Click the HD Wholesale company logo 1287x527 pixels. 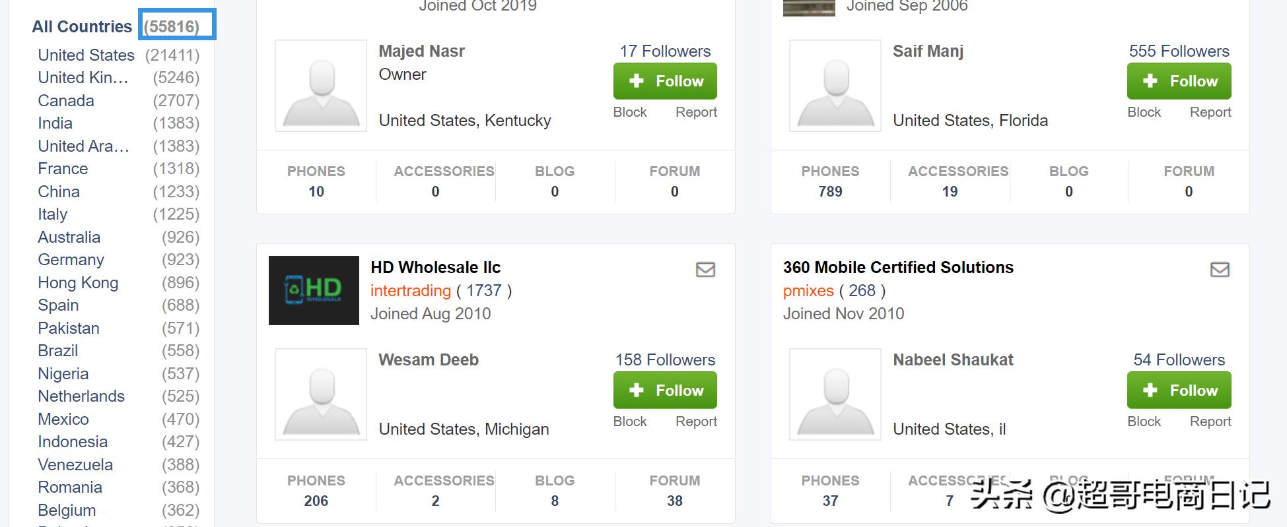tap(314, 290)
